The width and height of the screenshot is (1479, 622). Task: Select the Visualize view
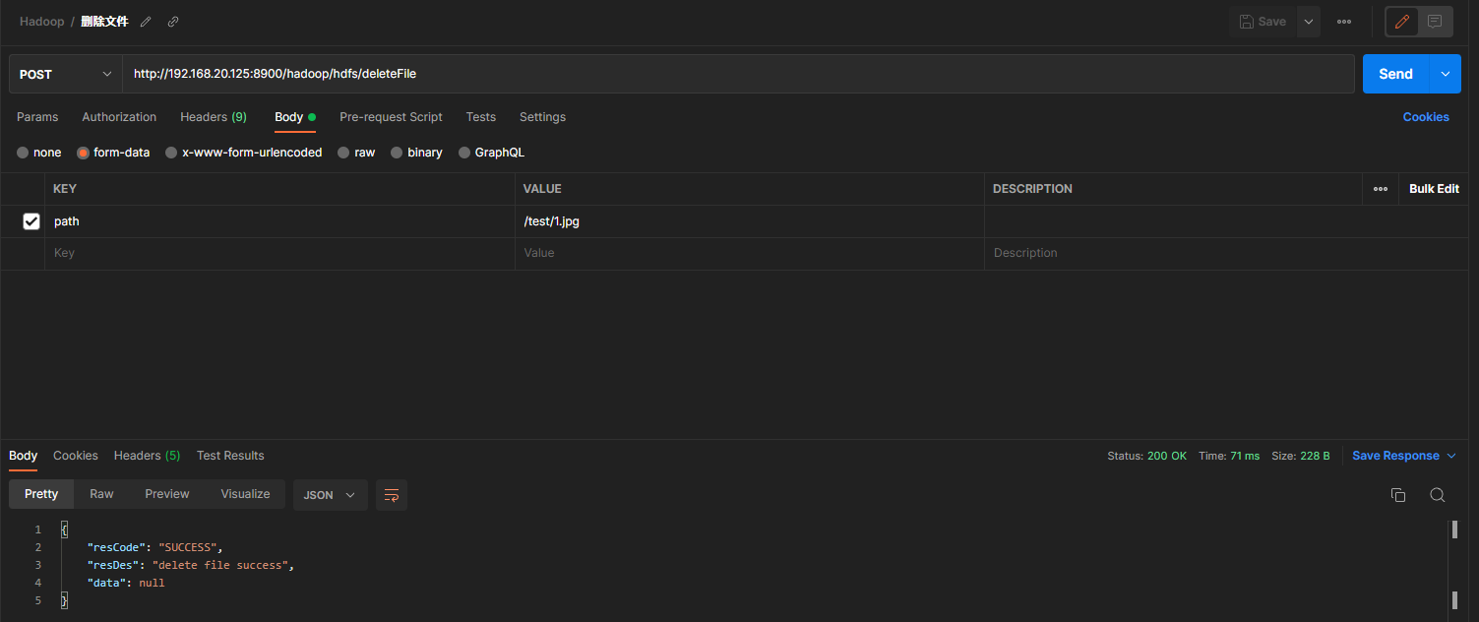click(245, 494)
